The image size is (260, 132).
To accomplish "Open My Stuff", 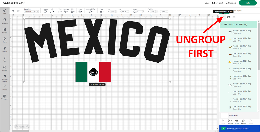I will pos(218,3).
